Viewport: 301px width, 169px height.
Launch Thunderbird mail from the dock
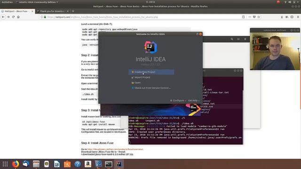26,164
